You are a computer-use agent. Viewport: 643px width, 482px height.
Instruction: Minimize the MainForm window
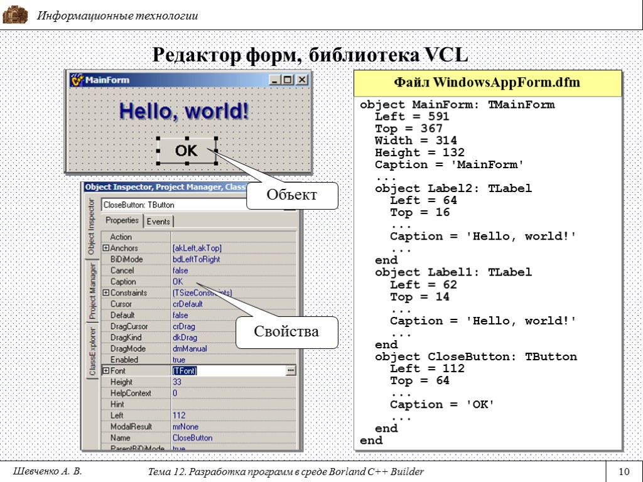tap(274, 80)
